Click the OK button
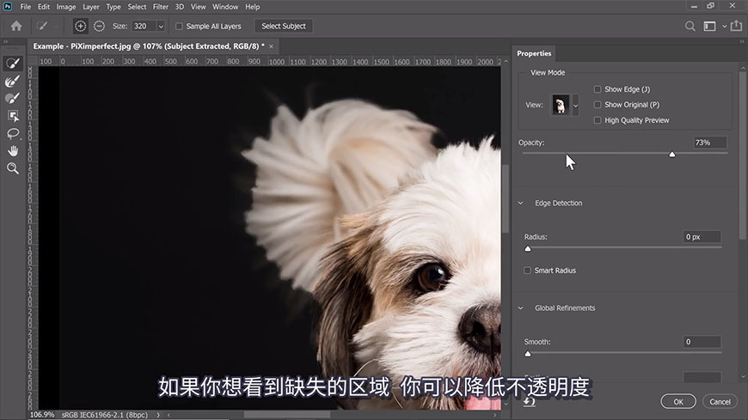748x420 pixels. 677,402
